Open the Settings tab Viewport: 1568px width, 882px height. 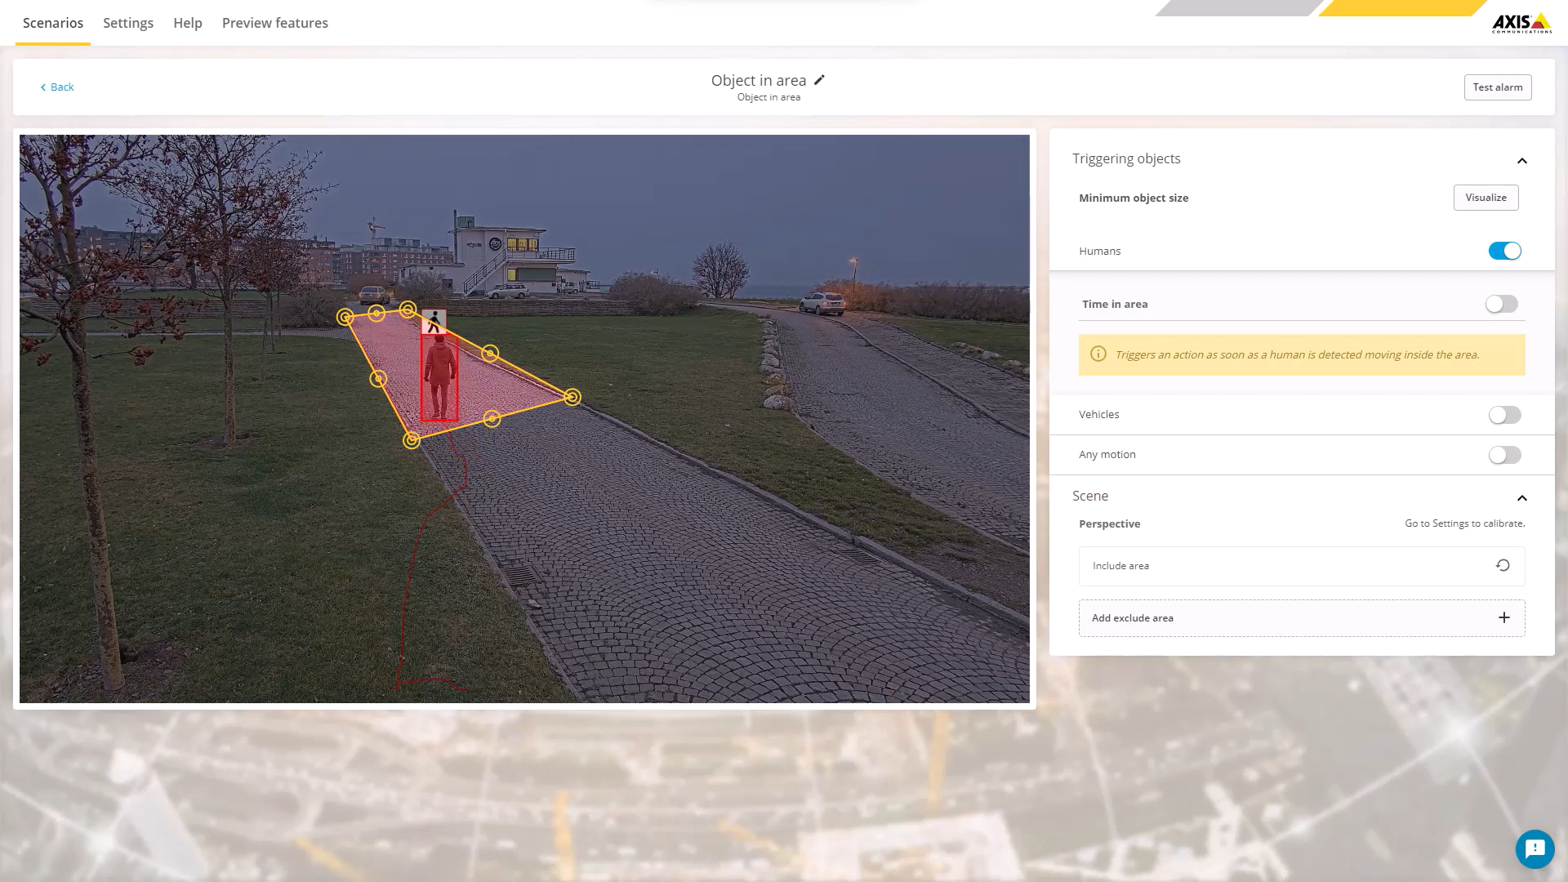click(x=128, y=23)
